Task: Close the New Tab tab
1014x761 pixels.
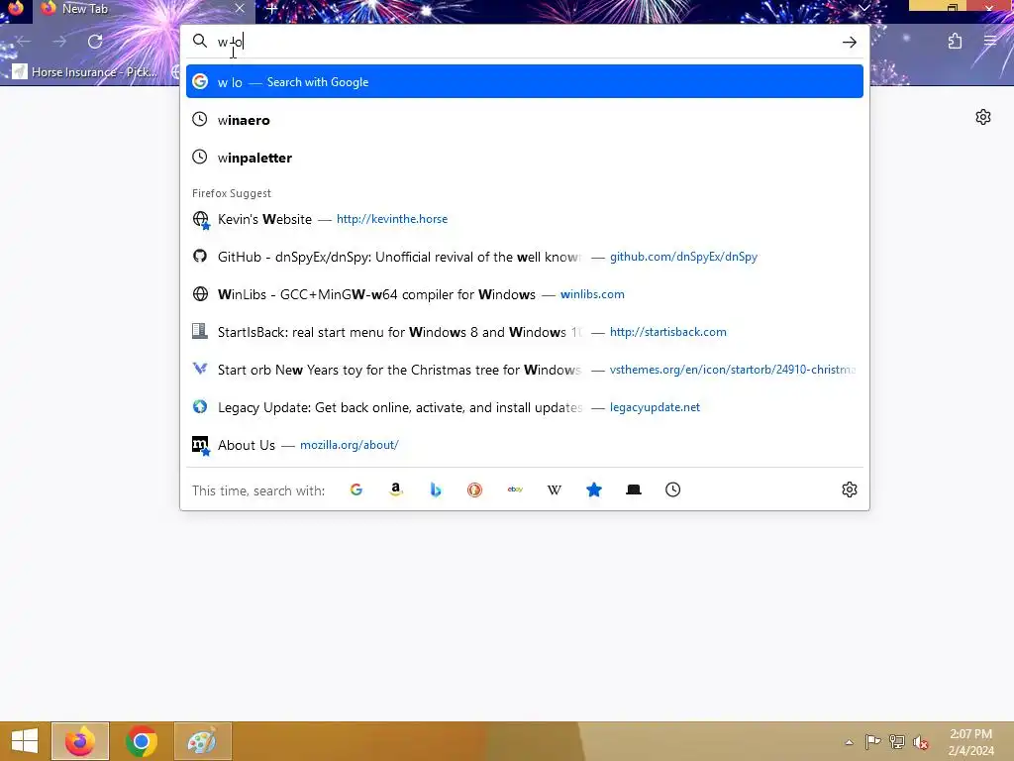Action: coord(240,8)
